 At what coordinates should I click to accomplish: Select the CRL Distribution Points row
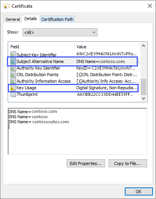74,75
